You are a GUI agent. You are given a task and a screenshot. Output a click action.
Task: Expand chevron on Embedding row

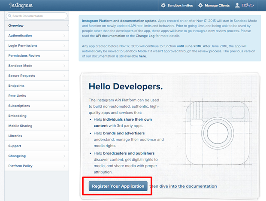(x=64, y=116)
